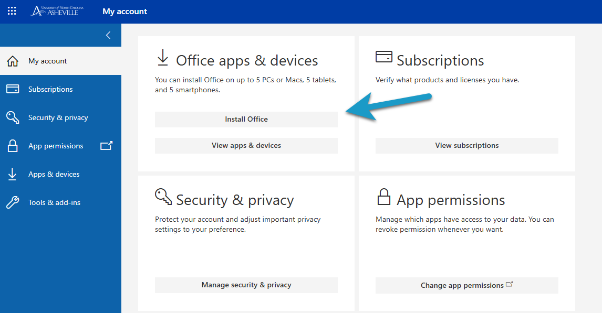This screenshot has height=313, width=602.
Task: Collapse the sidebar with the chevron arrow
Action: [108, 35]
